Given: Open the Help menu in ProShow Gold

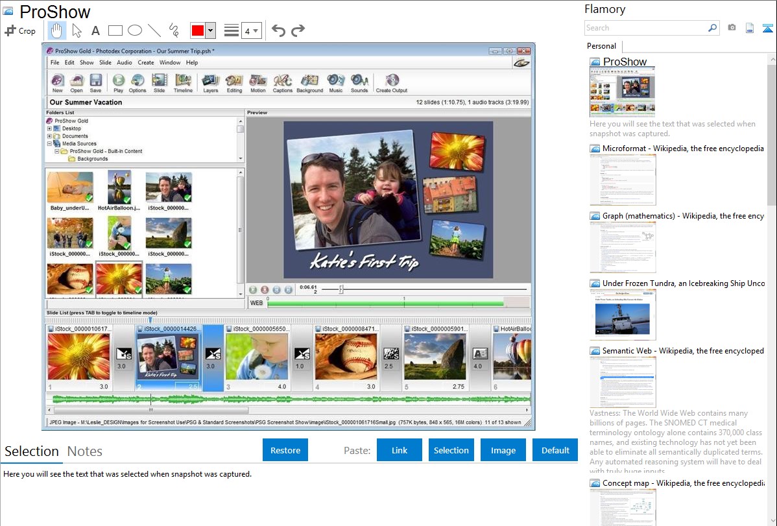Looking at the screenshot, I should coord(192,62).
